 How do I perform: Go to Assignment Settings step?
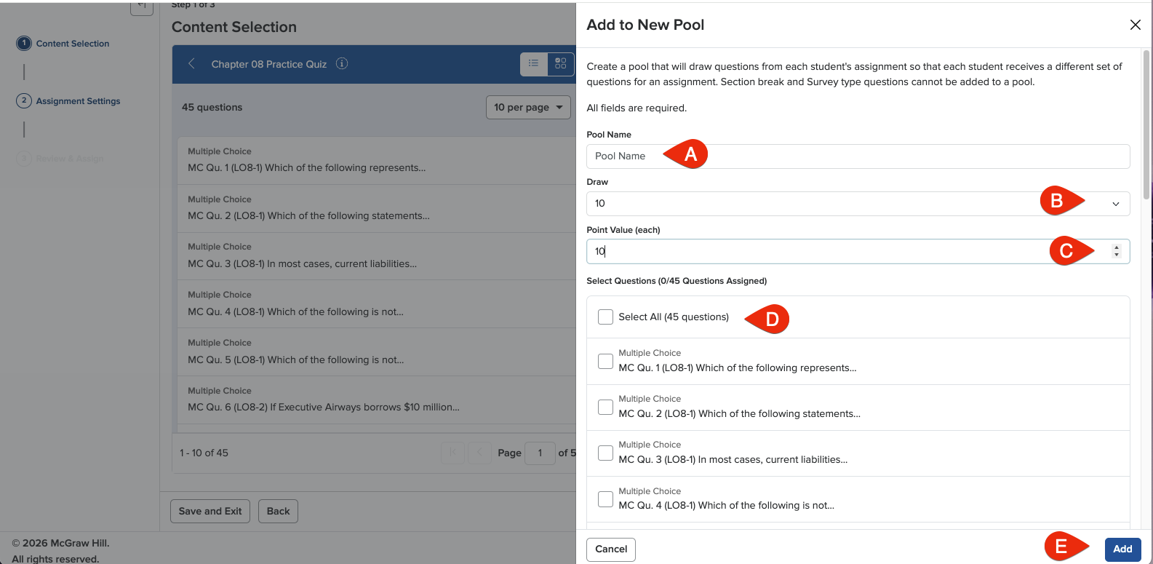pyautogui.click(x=78, y=101)
